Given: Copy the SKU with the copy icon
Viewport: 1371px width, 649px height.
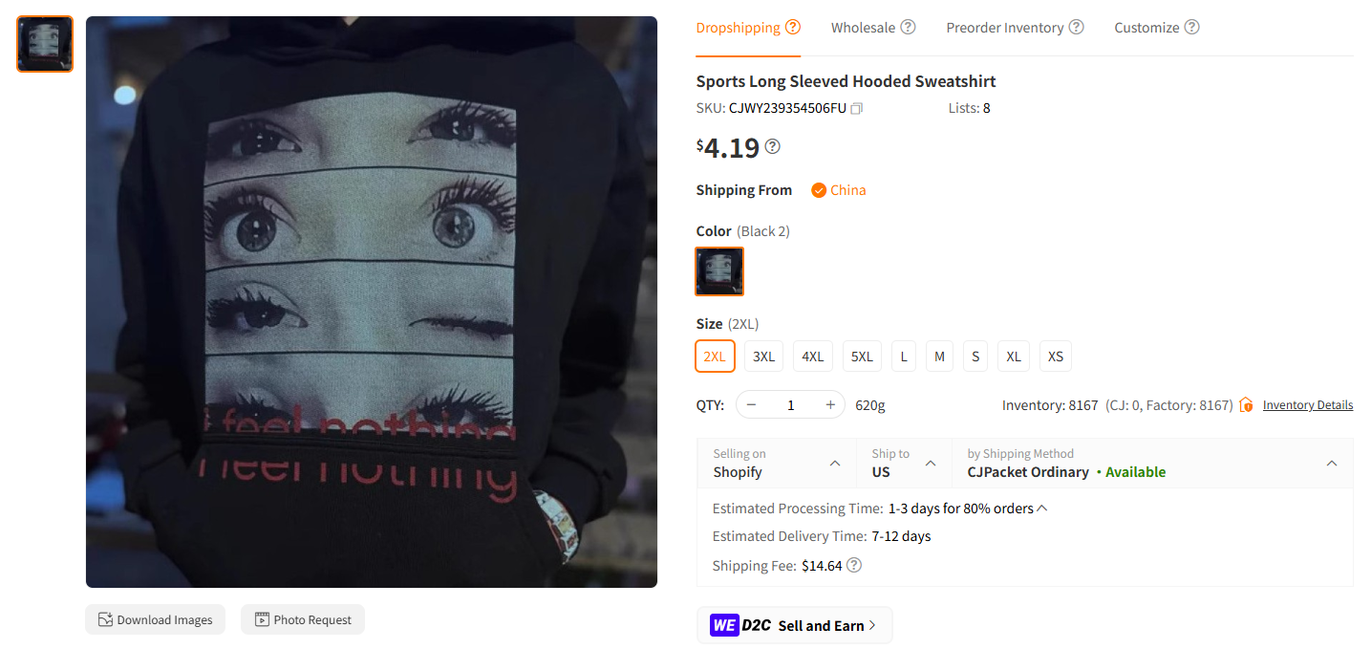Looking at the screenshot, I should pos(857,109).
